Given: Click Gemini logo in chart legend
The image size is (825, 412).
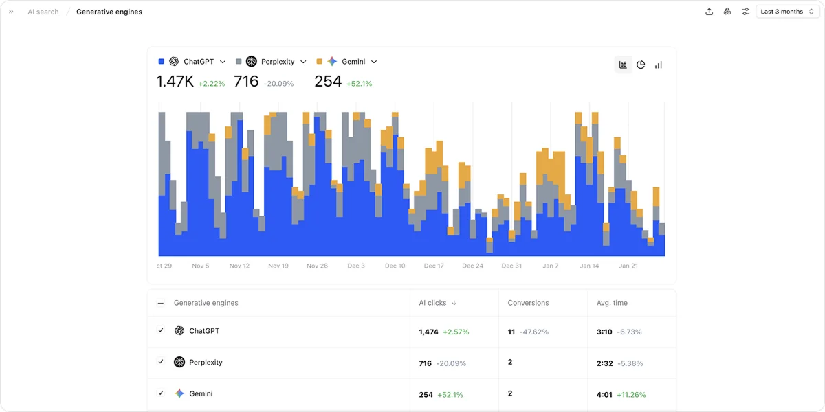Looking at the screenshot, I should coord(332,62).
